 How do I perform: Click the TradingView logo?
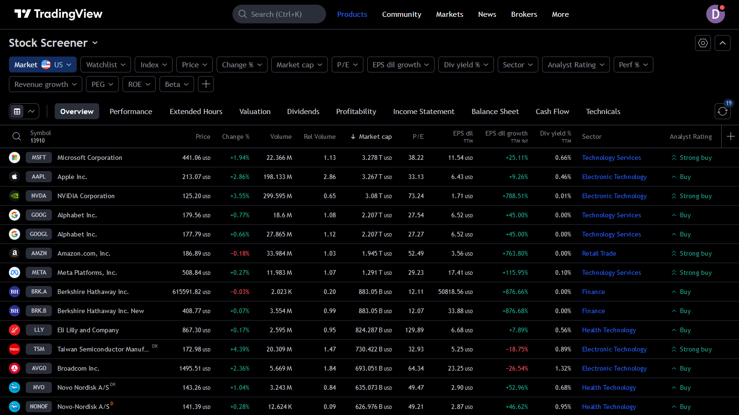pos(58,14)
